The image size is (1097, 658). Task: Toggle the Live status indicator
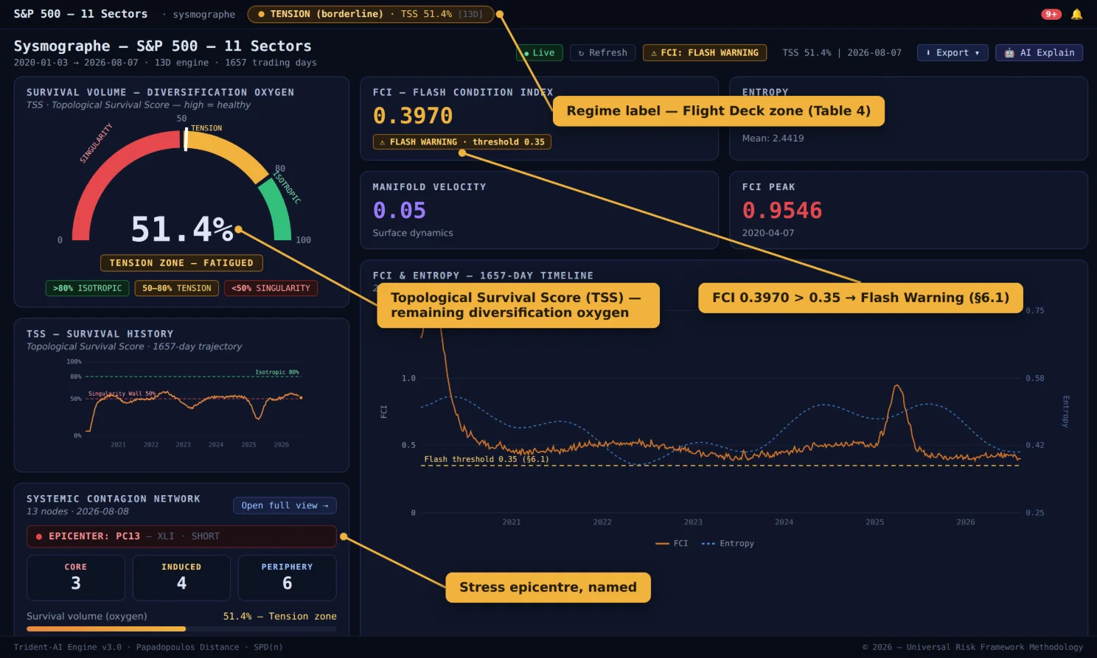pyautogui.click(x=540, y=53)
